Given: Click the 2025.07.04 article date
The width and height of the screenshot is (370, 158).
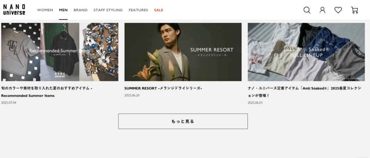Looking at the screenshot, I should coord(9,103).
